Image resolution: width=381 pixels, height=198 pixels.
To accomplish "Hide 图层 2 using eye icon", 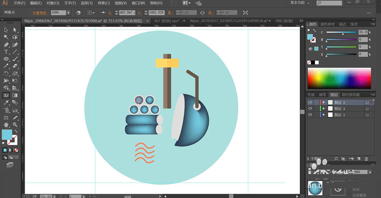I will click(x=310, y=102).
